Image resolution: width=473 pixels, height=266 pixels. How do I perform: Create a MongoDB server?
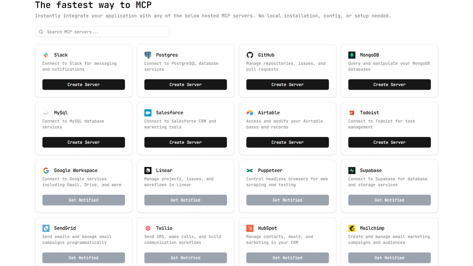390,85
